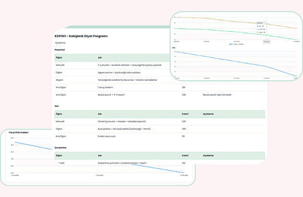Sort by Öğün column in Pazartesi table
This screenshot has height=197, width=303.
(59, 57)
